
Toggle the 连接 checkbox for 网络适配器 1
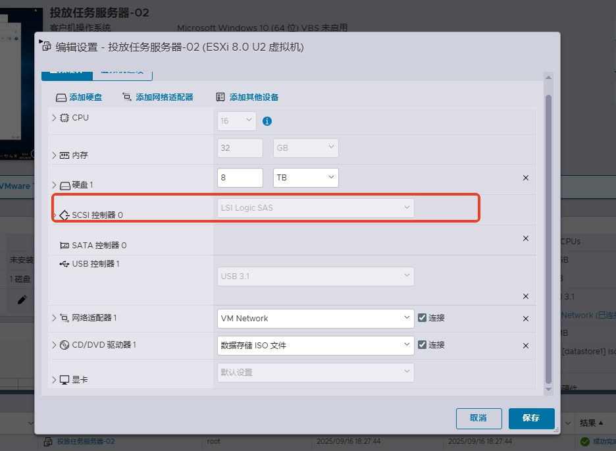pyautogui.click(x=422, y=318)
